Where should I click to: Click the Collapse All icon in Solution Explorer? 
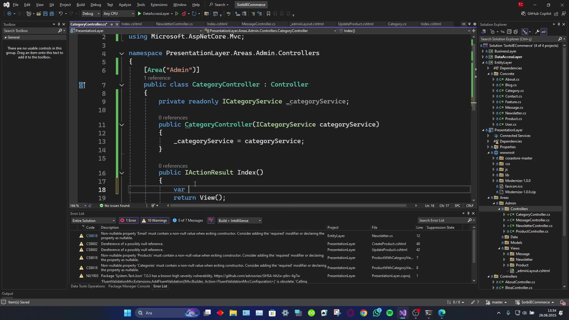click(509, 32)
